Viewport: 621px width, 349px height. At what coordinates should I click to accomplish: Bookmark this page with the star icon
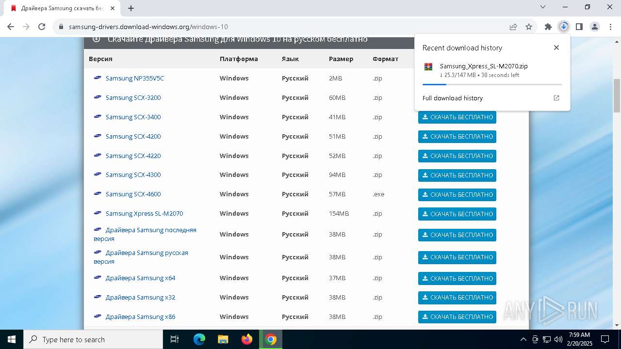[529, 27]
